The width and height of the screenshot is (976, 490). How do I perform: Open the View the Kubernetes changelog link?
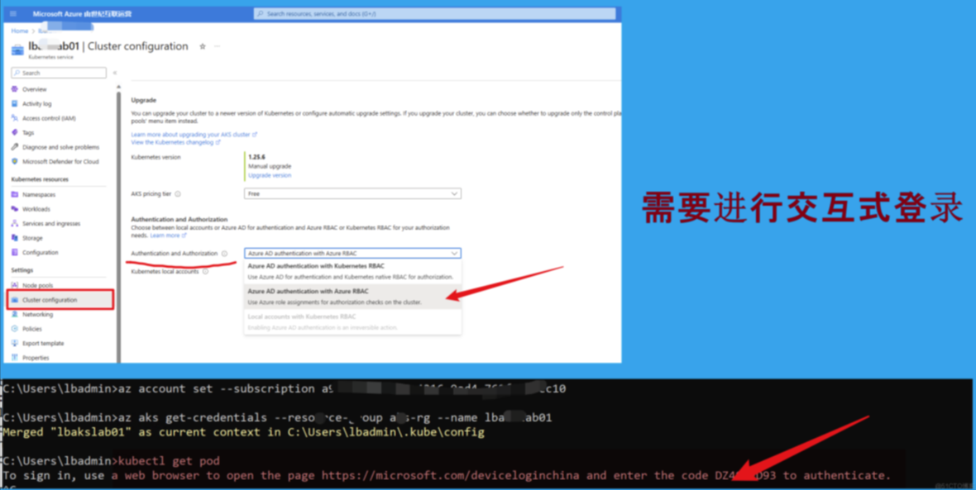pyautogui.click(x=174, y=142)
